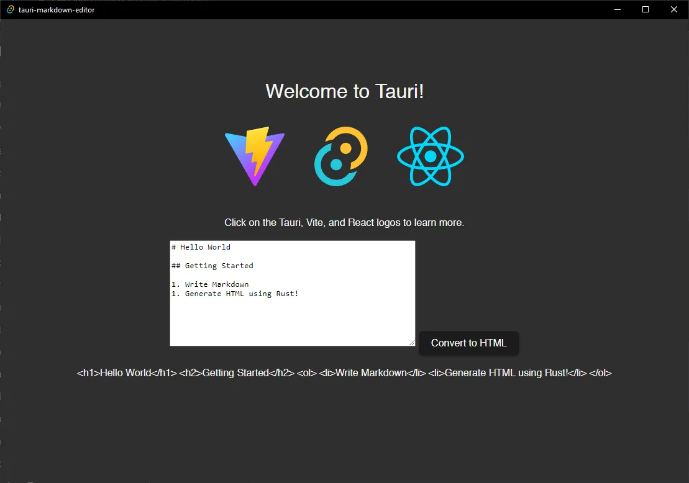Click the Welcome to Tauri heading
The image size is (689, 483).
click(x=344, y=91)
